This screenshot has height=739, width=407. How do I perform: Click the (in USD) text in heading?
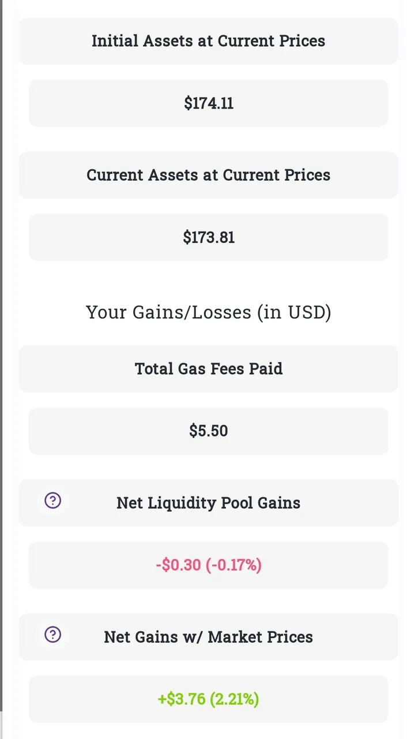tap(294, 312)
